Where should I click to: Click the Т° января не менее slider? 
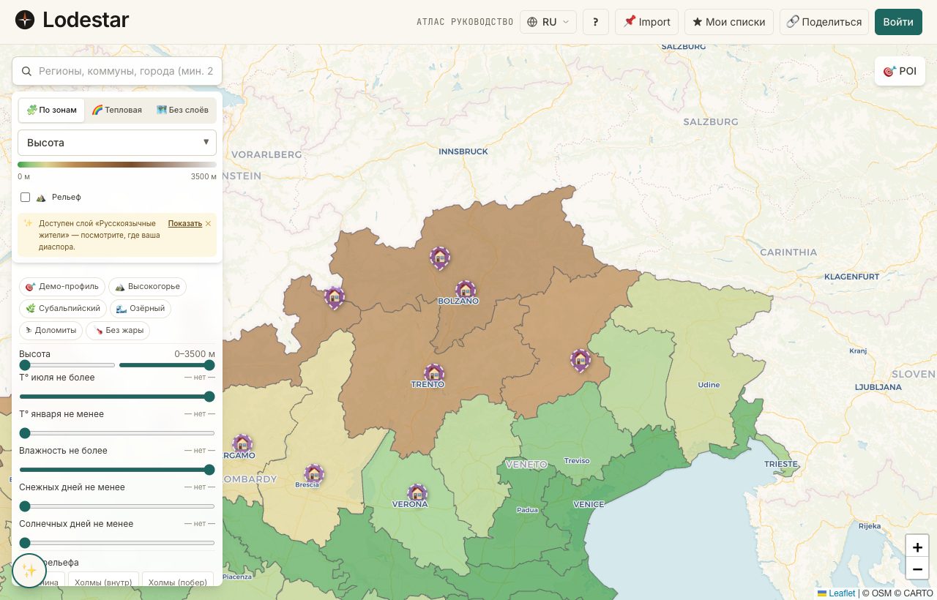(x=117, y=433)
